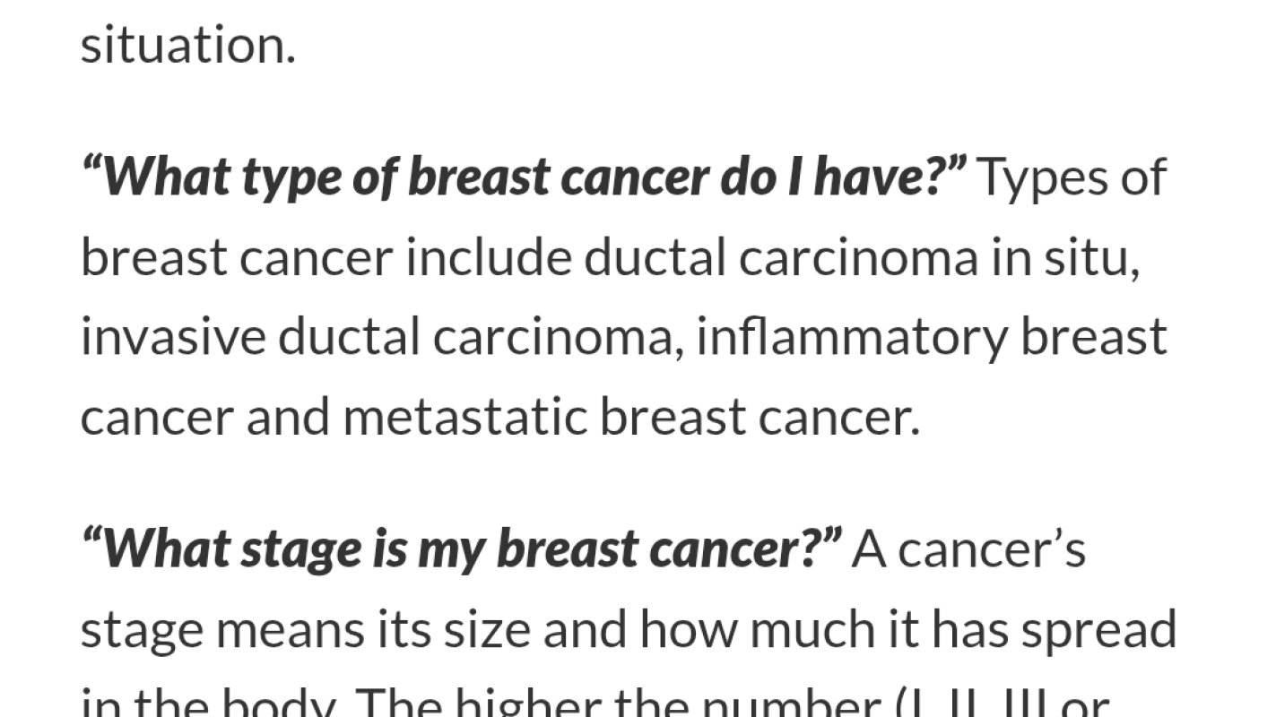
Task: Click the words "Types of" after the first question
Action: [1071, 177]
